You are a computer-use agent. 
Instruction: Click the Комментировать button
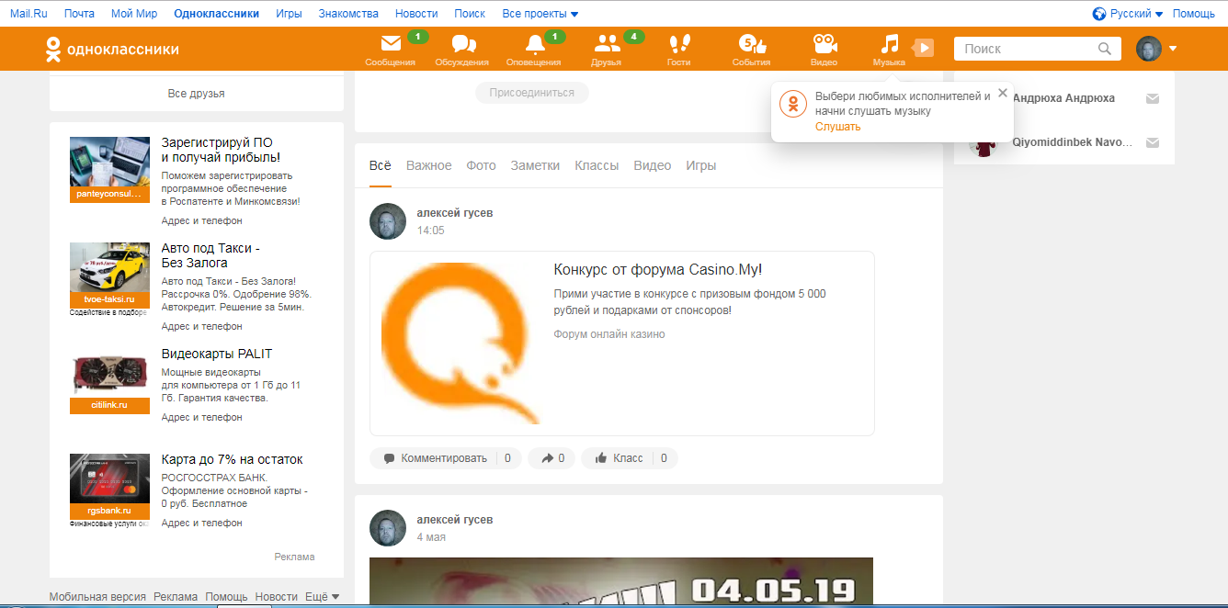click(x=446, y=457)
